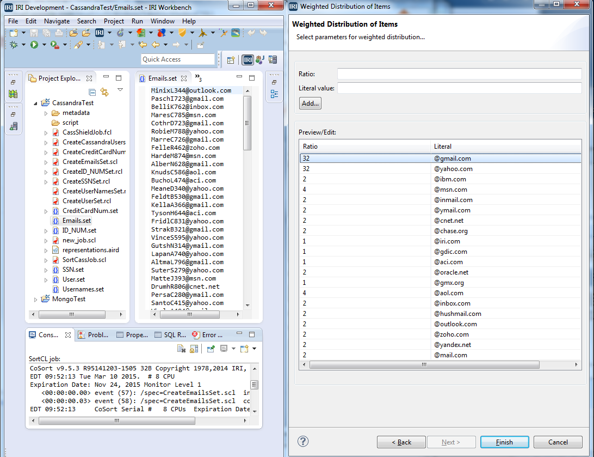This screenshot has height=457, width=594.
Task: Toggle Link with Editor in Project Explorer
Action: [104, 92]
